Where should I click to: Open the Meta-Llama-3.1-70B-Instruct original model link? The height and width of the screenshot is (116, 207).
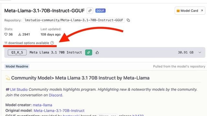point(59,111)
